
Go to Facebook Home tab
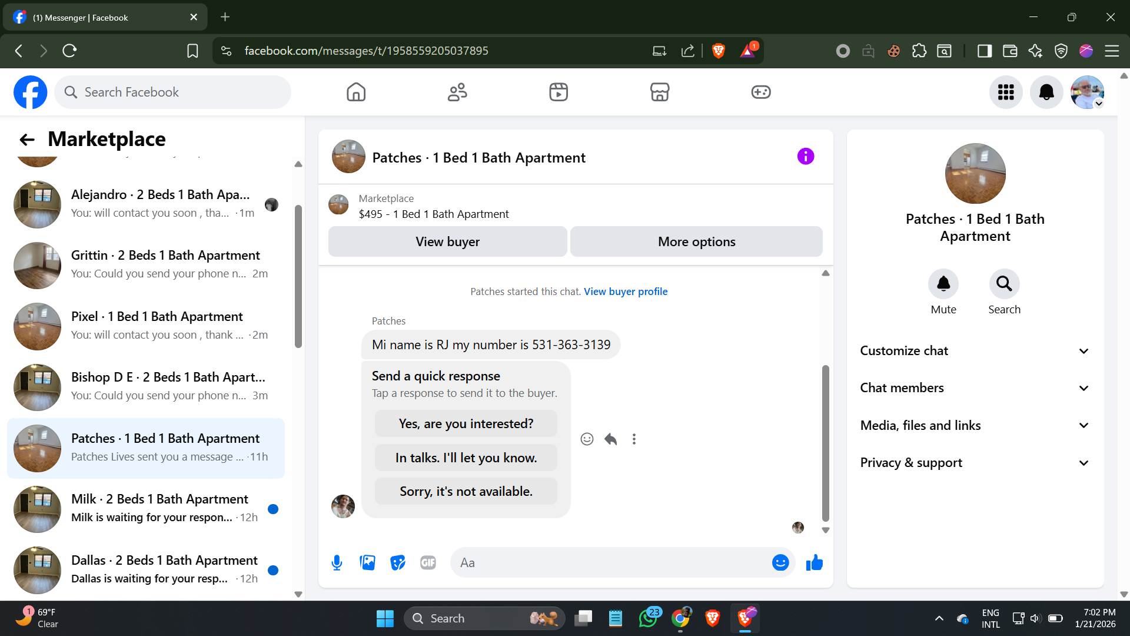(356, 92)
